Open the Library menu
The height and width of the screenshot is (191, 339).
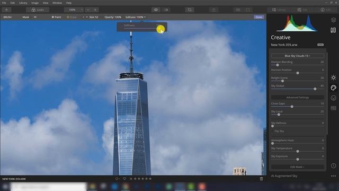[x=23, y=3]
